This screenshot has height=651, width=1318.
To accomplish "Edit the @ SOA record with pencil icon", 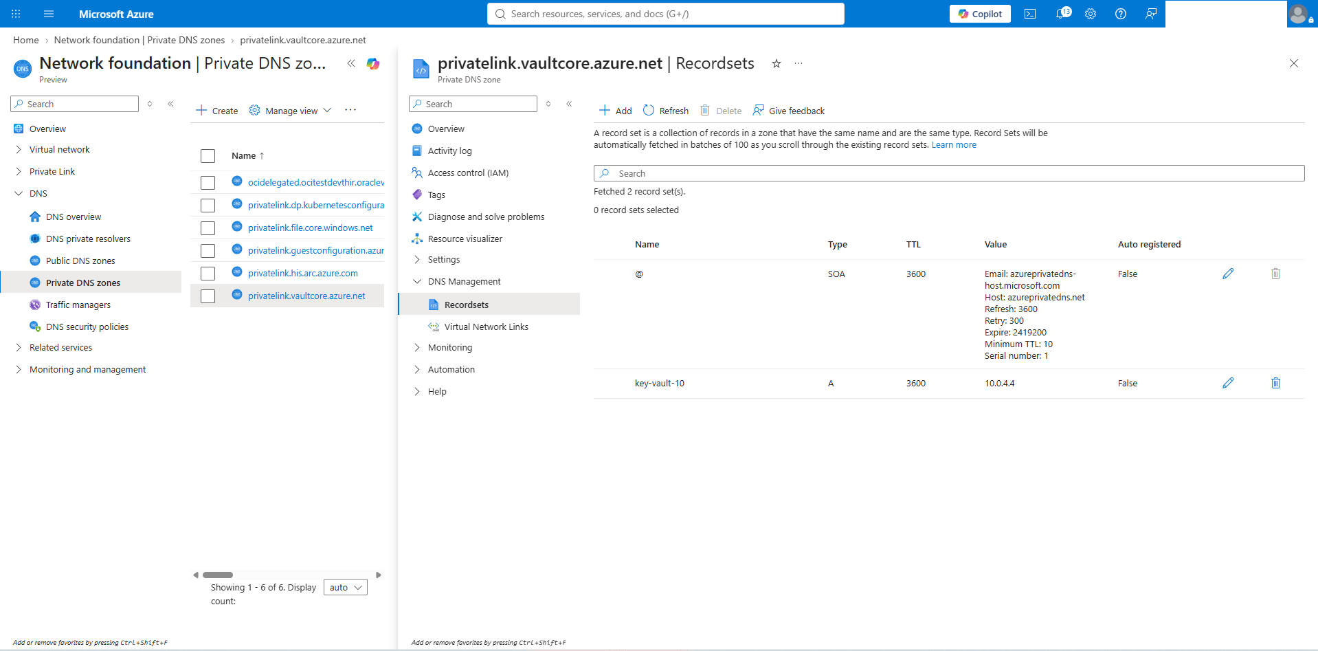I will 1228,274.
